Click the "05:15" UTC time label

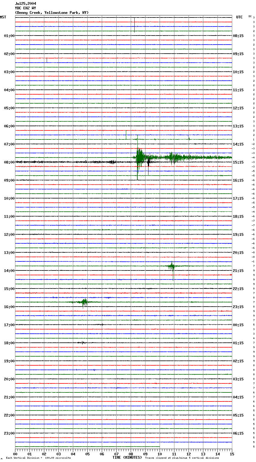[238, 415]
